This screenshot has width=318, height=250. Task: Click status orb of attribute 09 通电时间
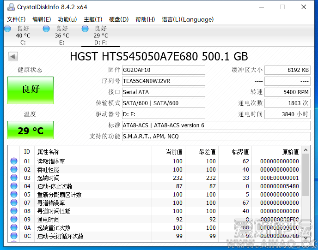click(x=14, y=219)
